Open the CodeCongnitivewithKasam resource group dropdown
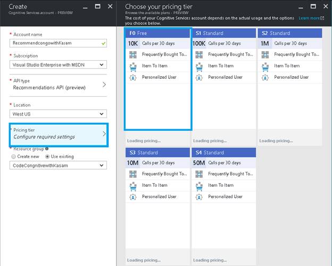 pos(59,165)
